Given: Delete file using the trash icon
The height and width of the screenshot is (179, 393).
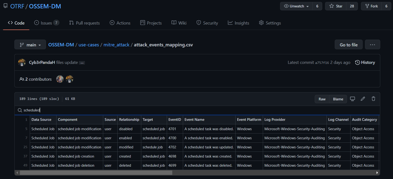Looking at the screenshot, I should pos(373,99).
